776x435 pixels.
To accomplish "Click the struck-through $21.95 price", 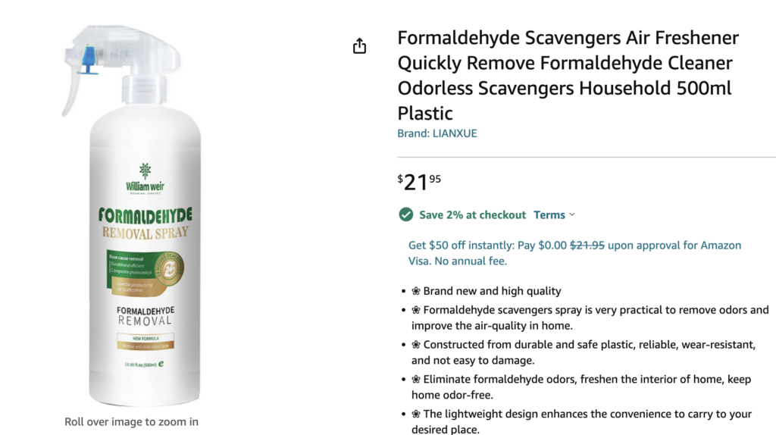I will point(587,246).
